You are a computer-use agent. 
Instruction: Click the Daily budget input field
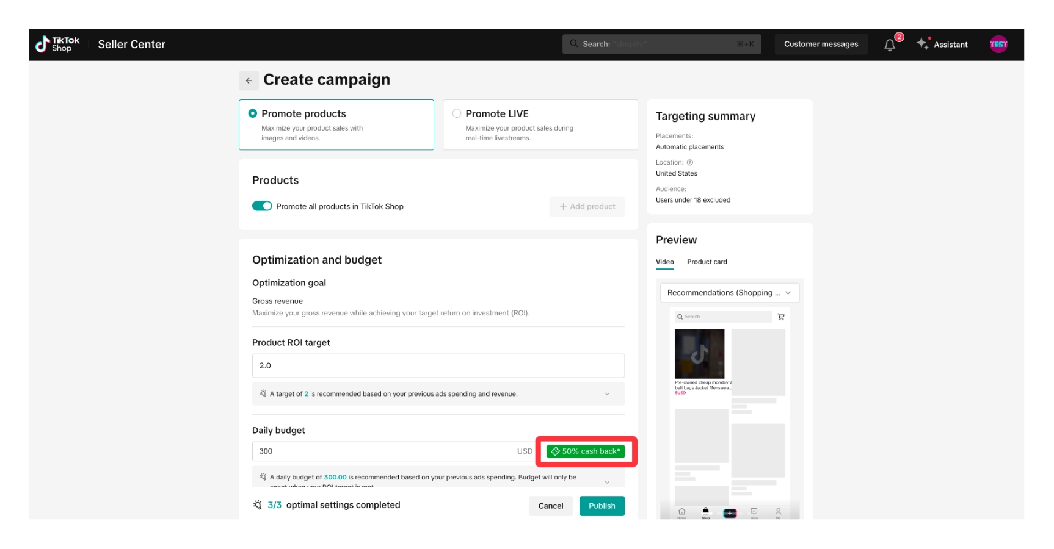pos(385,451)
